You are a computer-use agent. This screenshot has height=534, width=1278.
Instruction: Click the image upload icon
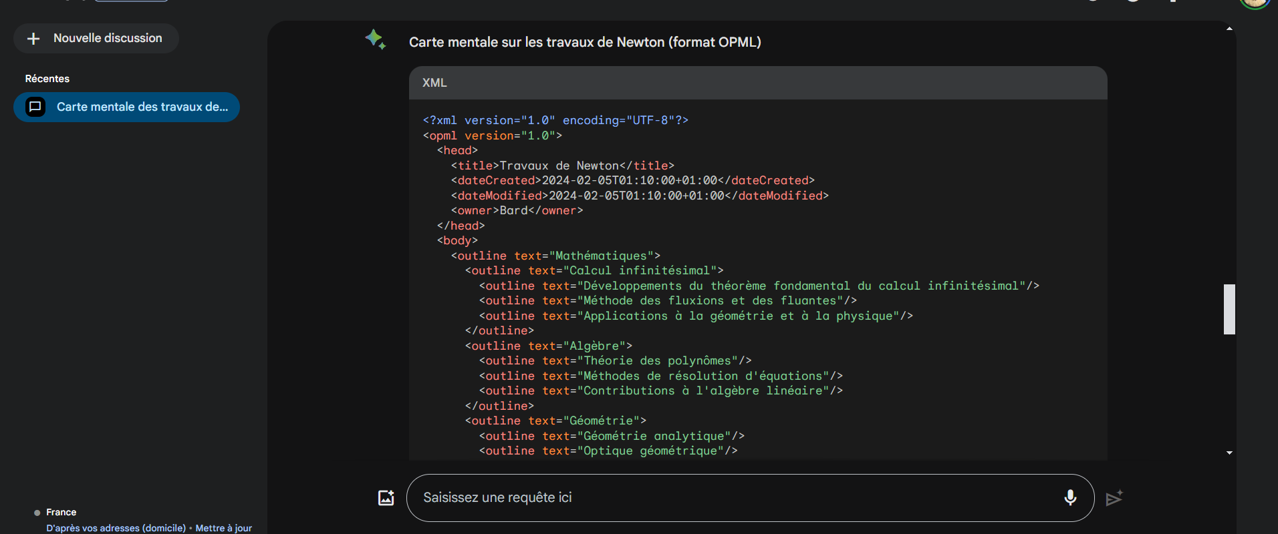(386, 498)
